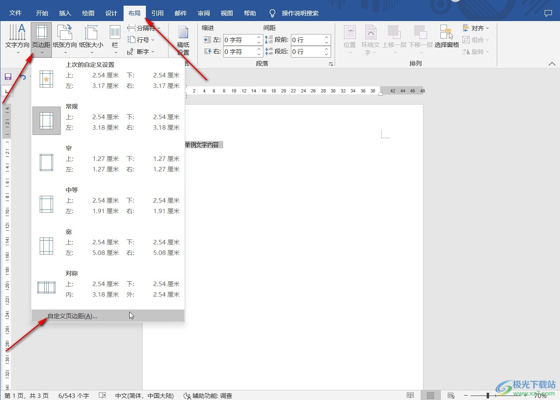Click Send Backward (下移一层) icon

421,39
